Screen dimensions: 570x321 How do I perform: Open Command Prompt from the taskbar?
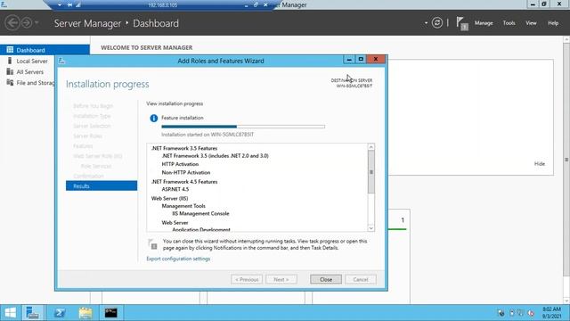pos(110,313)
